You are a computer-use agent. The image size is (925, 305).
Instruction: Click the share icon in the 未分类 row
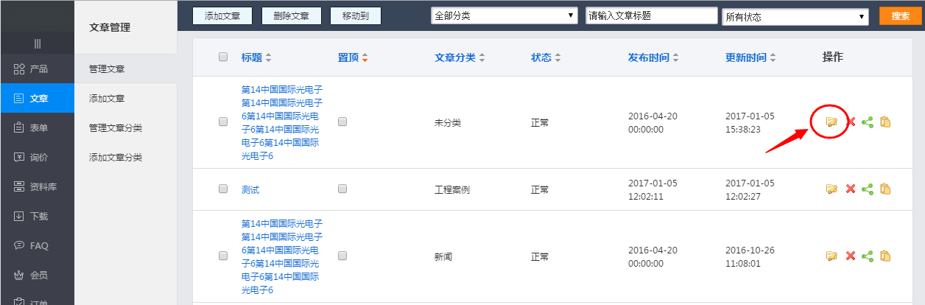pos(868,122)
